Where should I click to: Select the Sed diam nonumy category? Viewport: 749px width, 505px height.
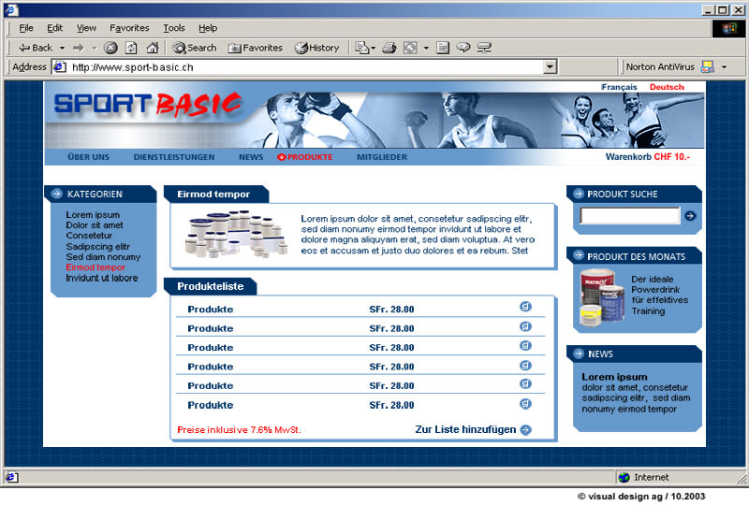[x=103, y=257]
